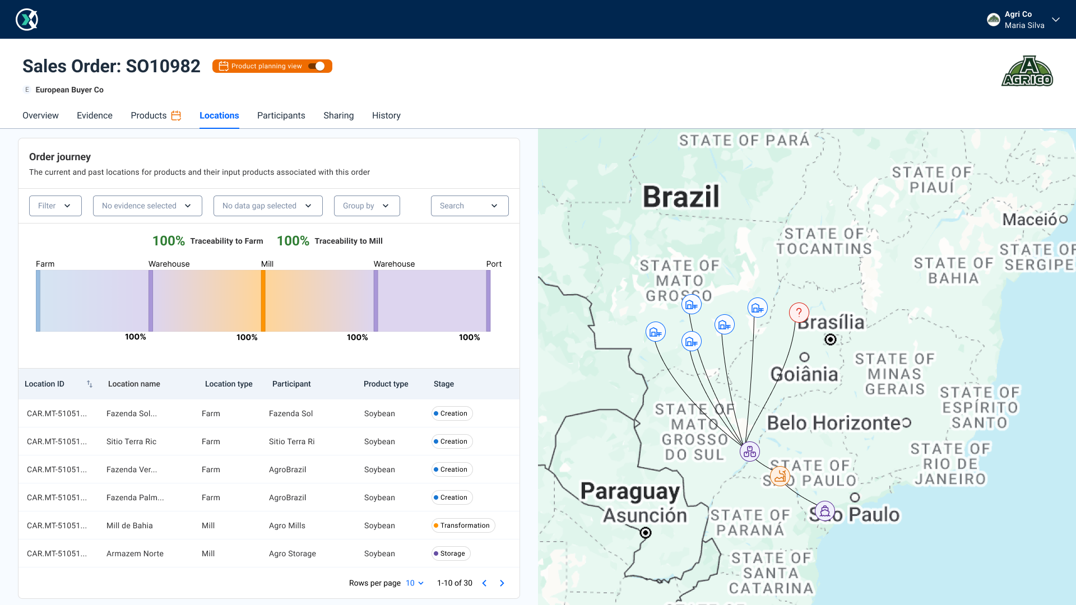Click the Agri Co avatar icon
1076x605 pixels.
pyautogui.click(x=994, y=20)
